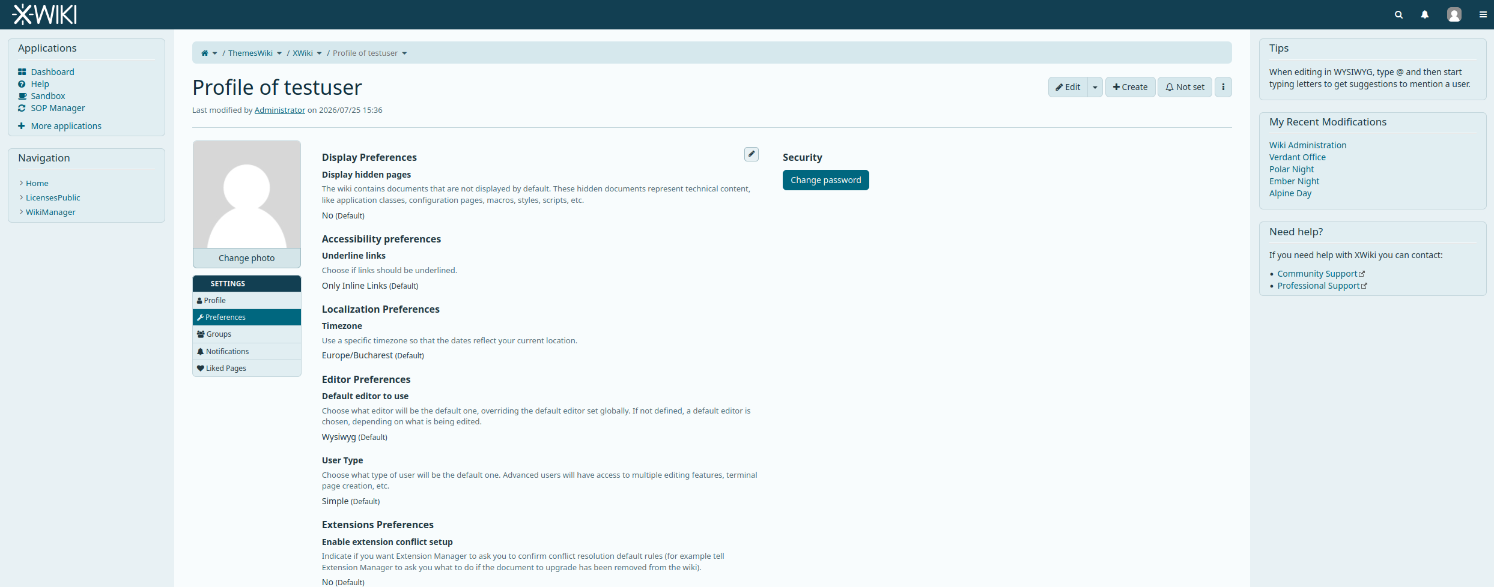Click the Change password button

tap(825, 180)
